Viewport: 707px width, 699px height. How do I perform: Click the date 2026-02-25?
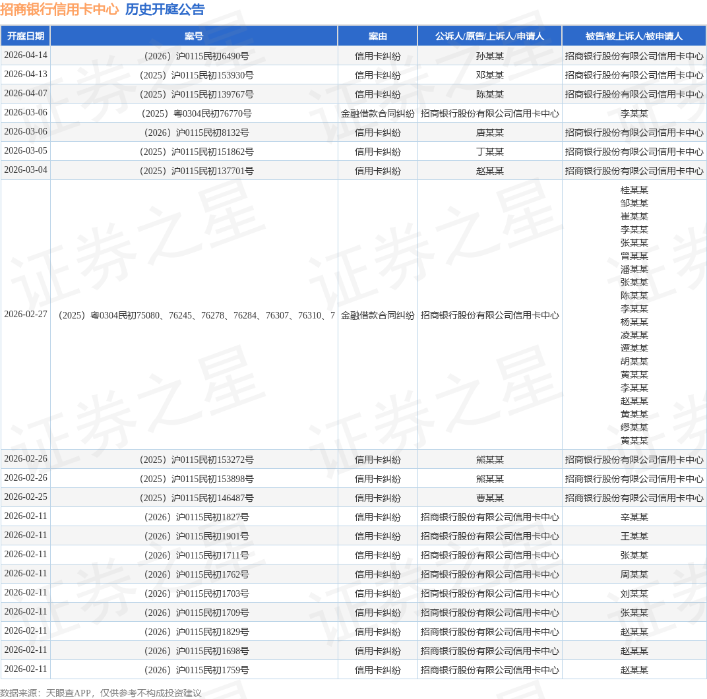click(26, 497)
